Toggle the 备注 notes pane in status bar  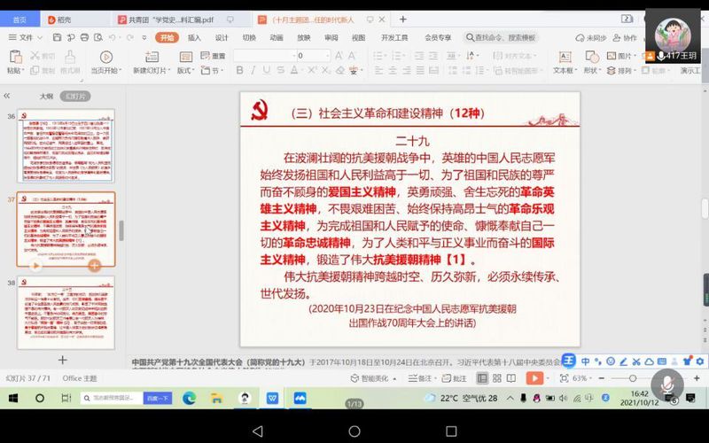[x=421, y=377]
